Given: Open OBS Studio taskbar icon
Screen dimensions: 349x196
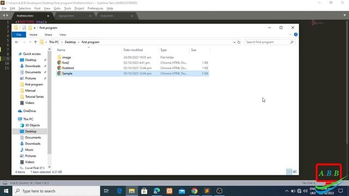Looking at the screenshot, I should coord(219,191).
